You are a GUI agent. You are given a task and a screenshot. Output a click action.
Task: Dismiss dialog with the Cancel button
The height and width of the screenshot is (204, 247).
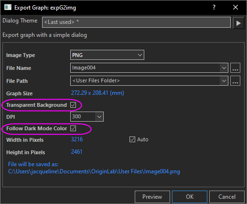point(227,197)
